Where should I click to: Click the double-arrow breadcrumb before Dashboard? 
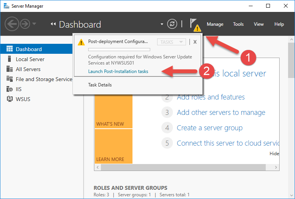(x=53, y=24)
